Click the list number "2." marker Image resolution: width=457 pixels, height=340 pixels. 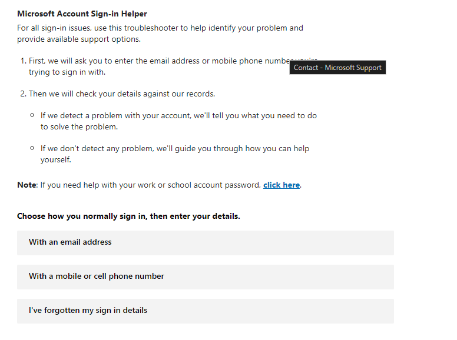point(24,94)
